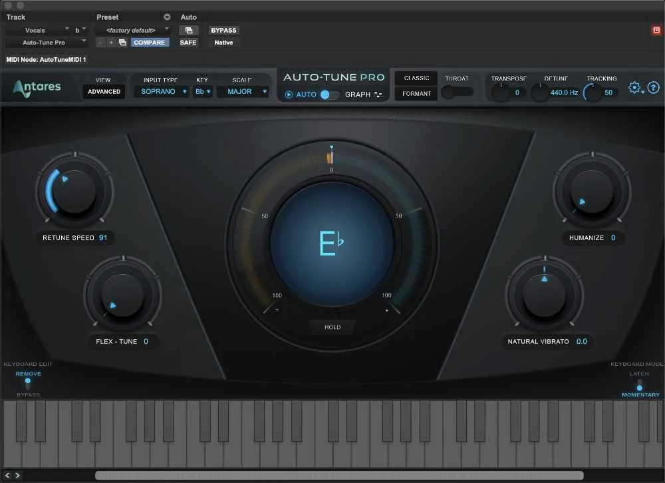Click the Humanize knob

(x=592, y=190)
